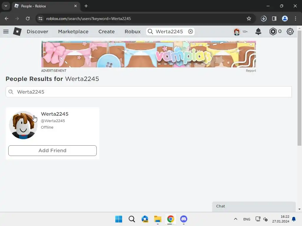The height and width of the screenshot is (226, 302).
Task: Open Chrome downloads icon
Action: point(264,19)
